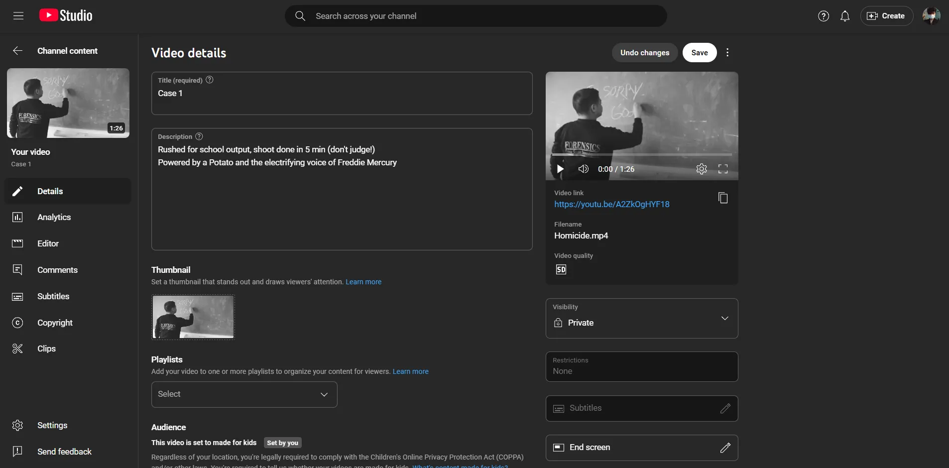The height and width of the screenshot is (468, 949).
Task: Toggle fullscreen on the video preview
Action: [x=724, y=169]
